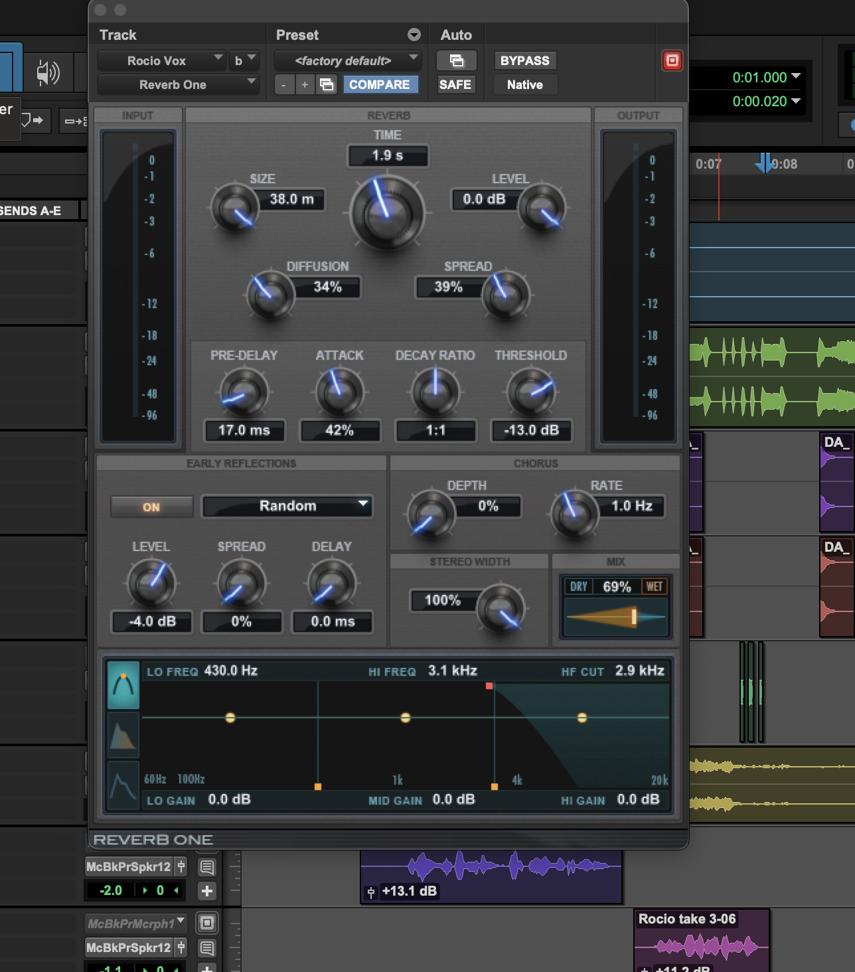Open the Preset settings menu circle arrow
The image size is (855, 972).
[414, 35]
